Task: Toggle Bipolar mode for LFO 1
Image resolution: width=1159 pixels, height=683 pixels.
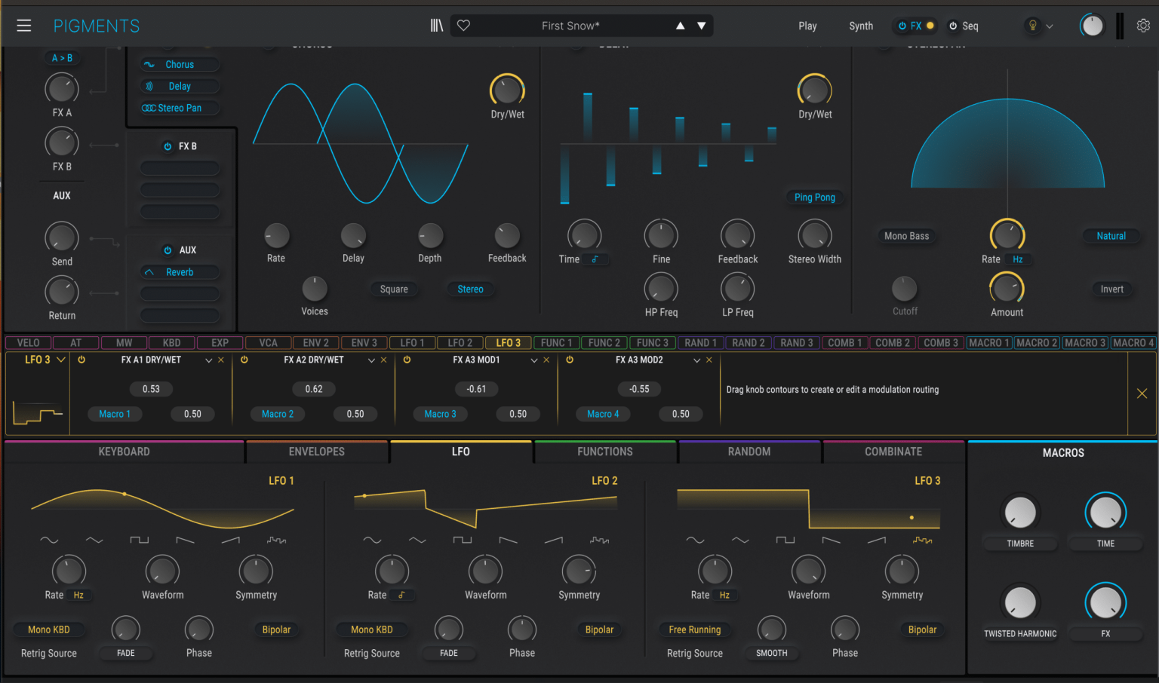Action: pyautogui.click(x=276, y=629)
